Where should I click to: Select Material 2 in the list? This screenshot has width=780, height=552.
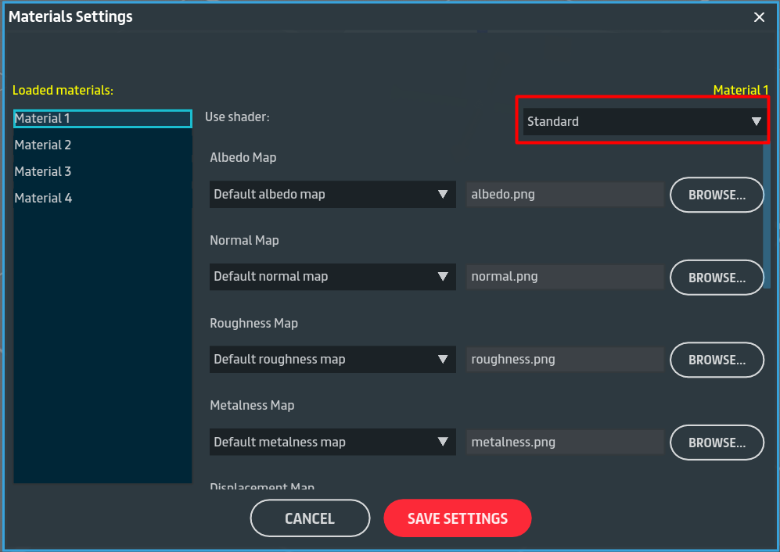[x=102, y=145]
